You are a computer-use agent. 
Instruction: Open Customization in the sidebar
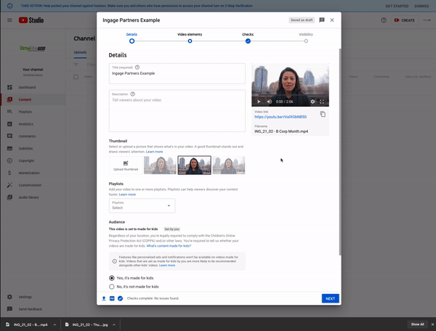pyautogui.click(x=33, y=185)
